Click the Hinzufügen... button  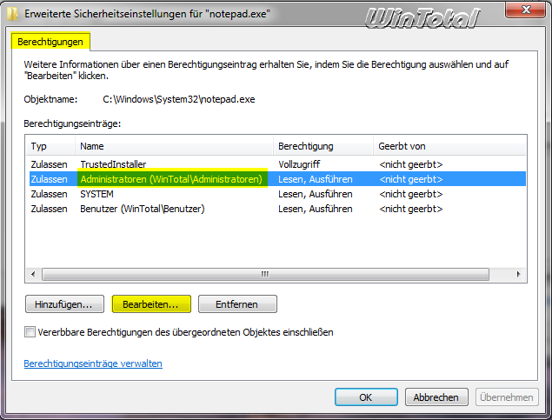tap(64, 304)
